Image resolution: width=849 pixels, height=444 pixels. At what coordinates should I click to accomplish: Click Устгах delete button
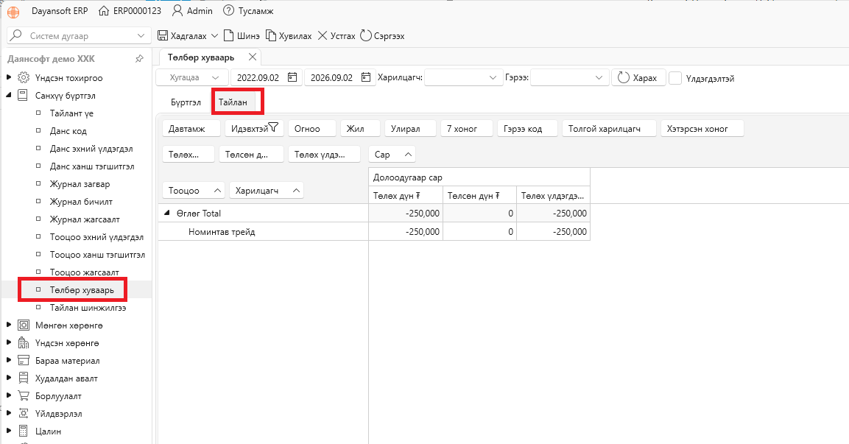(x=337, y=36)
